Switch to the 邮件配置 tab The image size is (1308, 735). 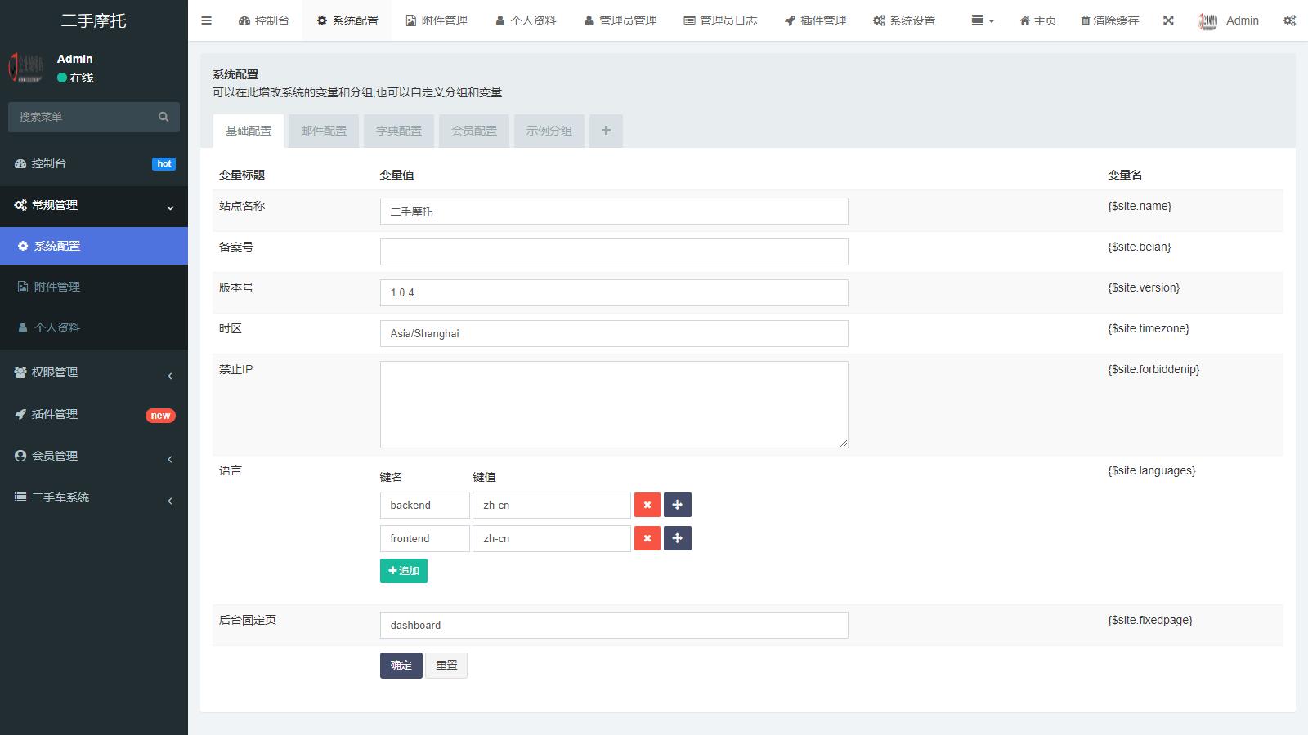point(323,131)
